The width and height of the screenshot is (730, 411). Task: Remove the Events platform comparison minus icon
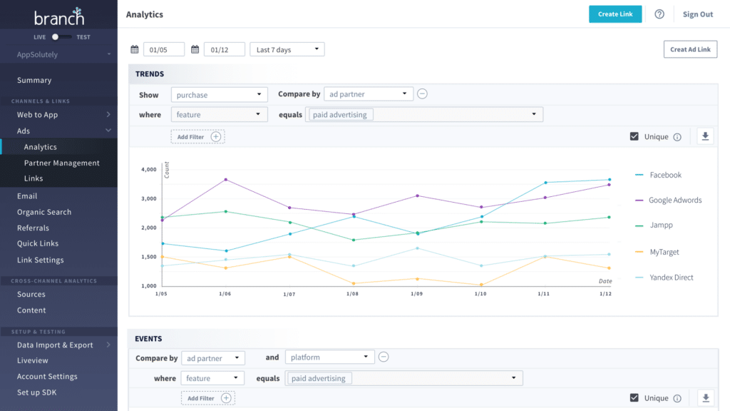tap(384, 357)
